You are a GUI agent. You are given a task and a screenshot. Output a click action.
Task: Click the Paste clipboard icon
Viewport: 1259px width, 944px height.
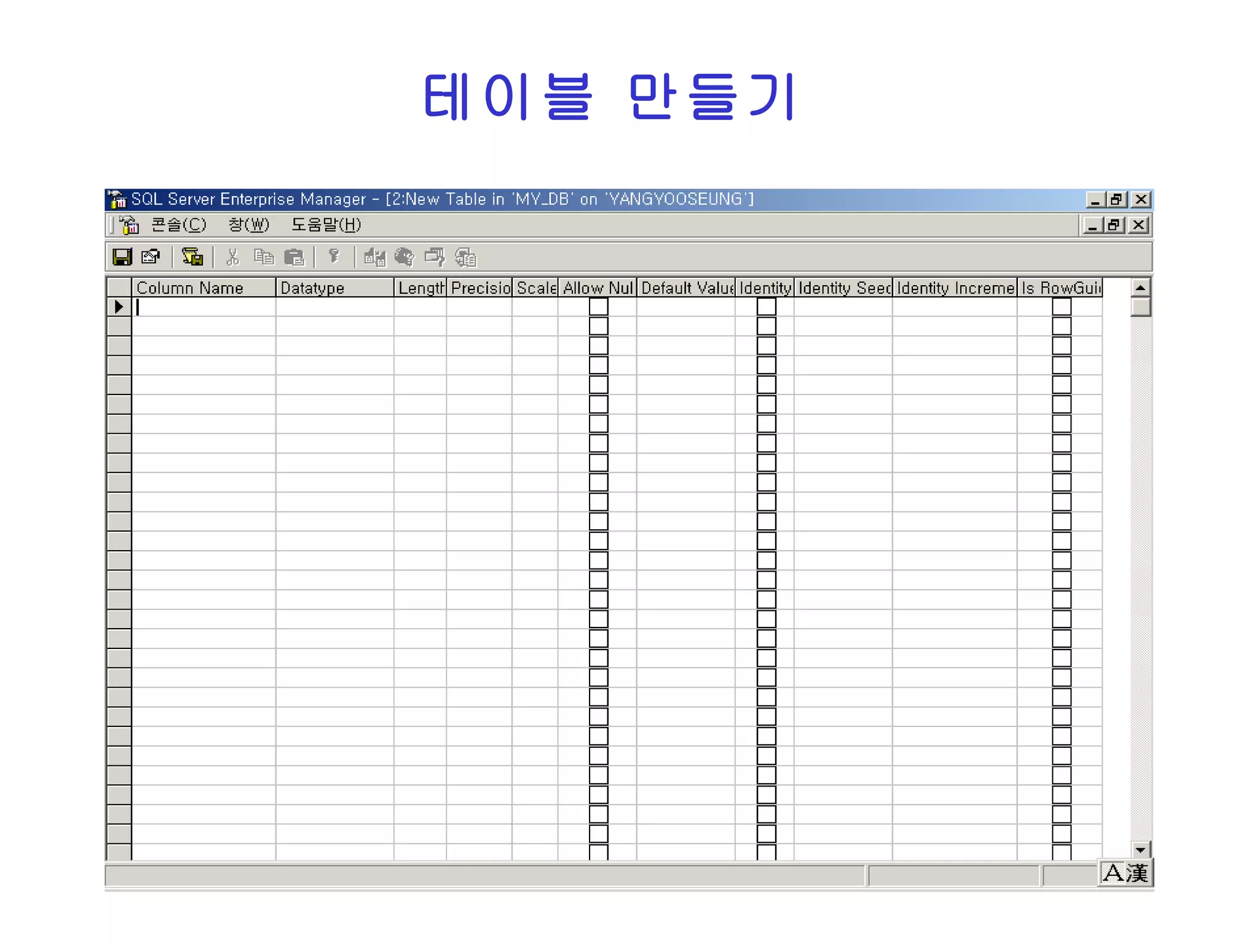pos(294,256)
